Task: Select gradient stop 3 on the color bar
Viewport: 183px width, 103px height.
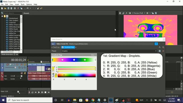Action: click(85, 60)
